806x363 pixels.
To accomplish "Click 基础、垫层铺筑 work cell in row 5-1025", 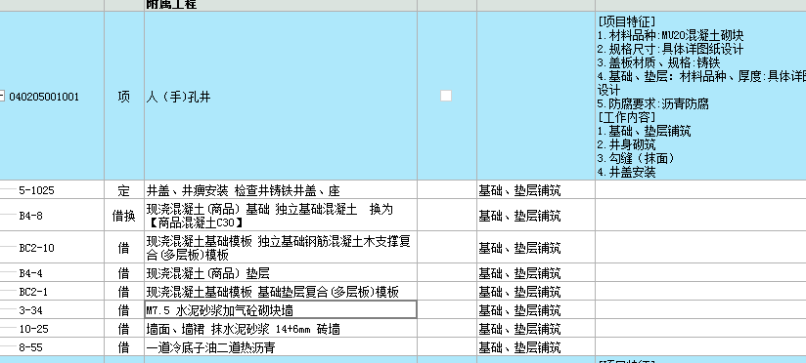I will 536,189.
